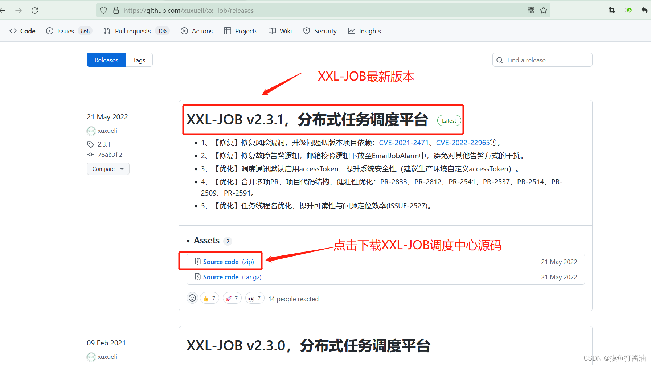Download Source code (tar.gz)

(x=232, y=277)
